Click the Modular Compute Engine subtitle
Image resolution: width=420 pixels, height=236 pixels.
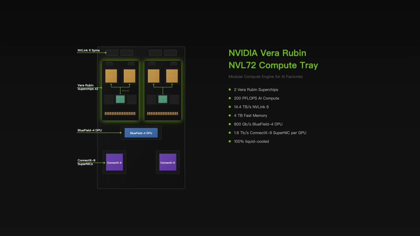pyautogui.click(x=266, y=77)
